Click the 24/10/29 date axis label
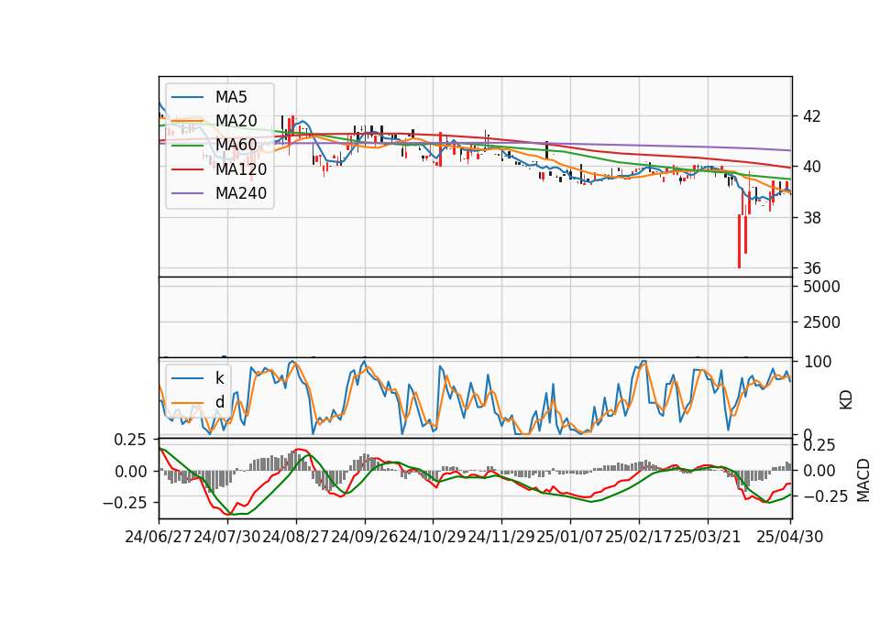This screenshot has height=632, width=880. [x=433, y=538]
